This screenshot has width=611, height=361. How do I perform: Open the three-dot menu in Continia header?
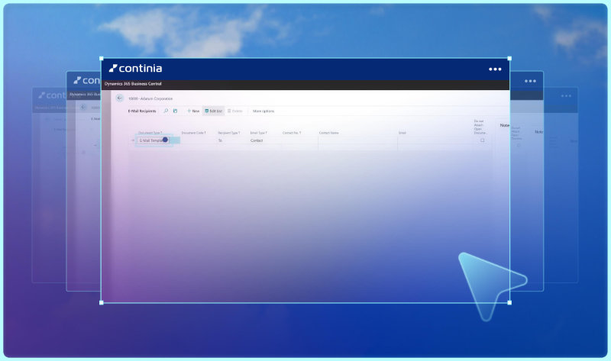pos(495,69)
